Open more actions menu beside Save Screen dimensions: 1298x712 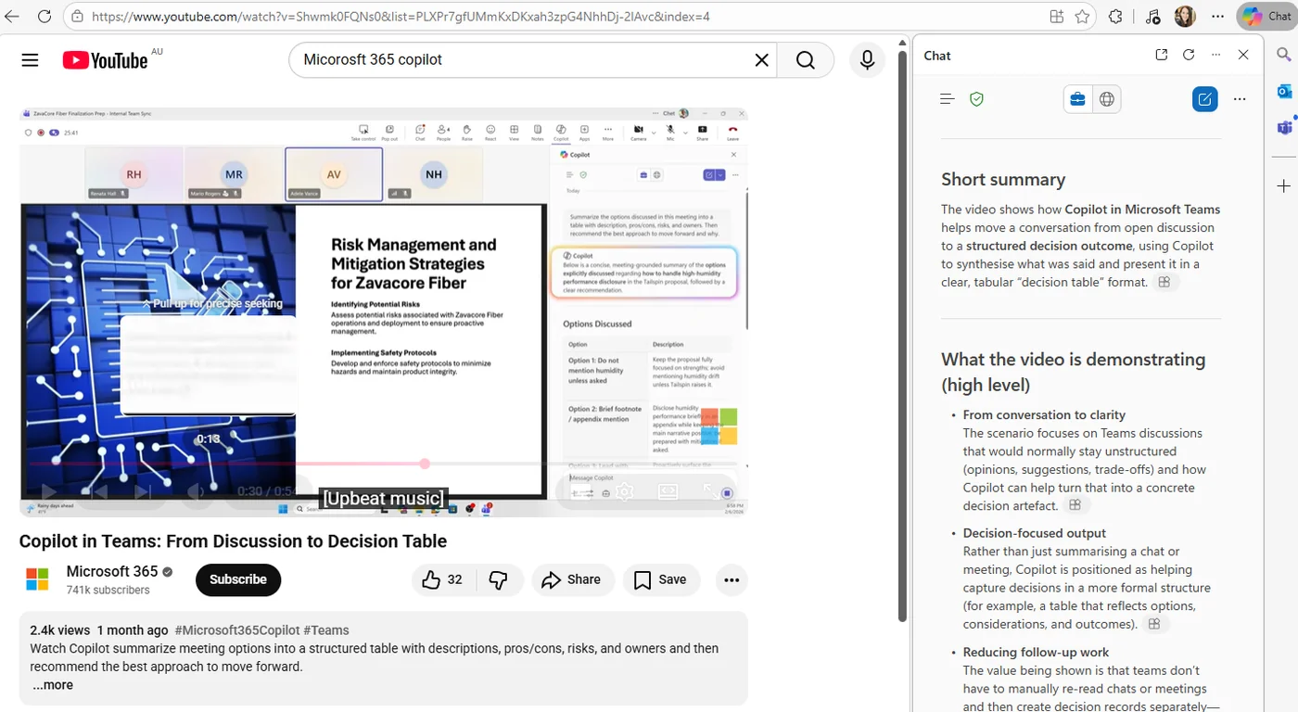pos(732,579)
